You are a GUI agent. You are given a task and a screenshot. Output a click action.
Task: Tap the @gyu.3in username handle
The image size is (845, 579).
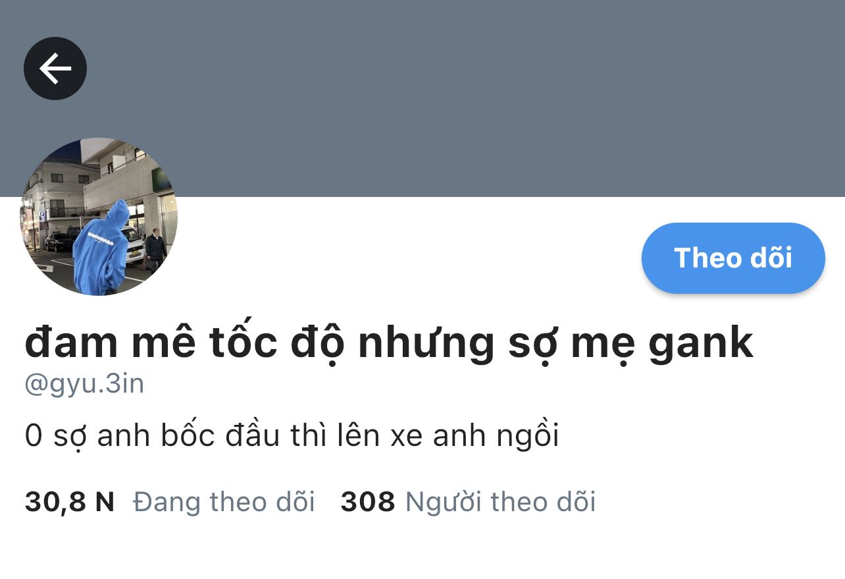tap(84, 384)
